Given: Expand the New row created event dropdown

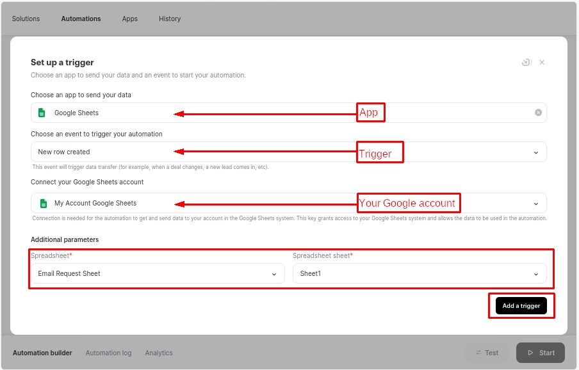Looking at the screenshot, I should 535,152.
